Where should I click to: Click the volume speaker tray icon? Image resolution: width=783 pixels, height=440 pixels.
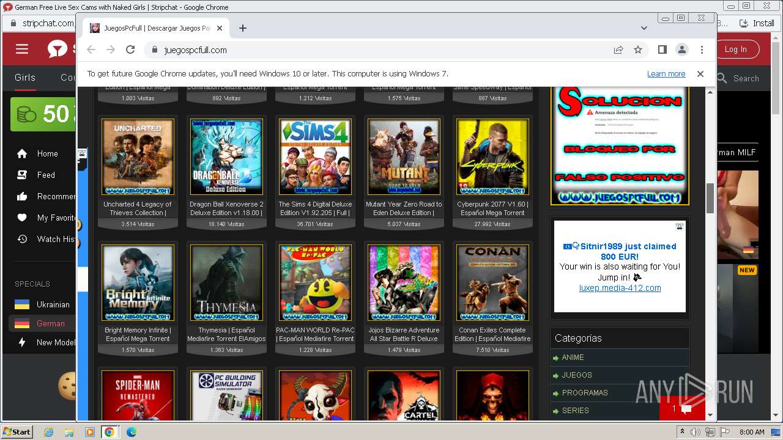point(696,432)
